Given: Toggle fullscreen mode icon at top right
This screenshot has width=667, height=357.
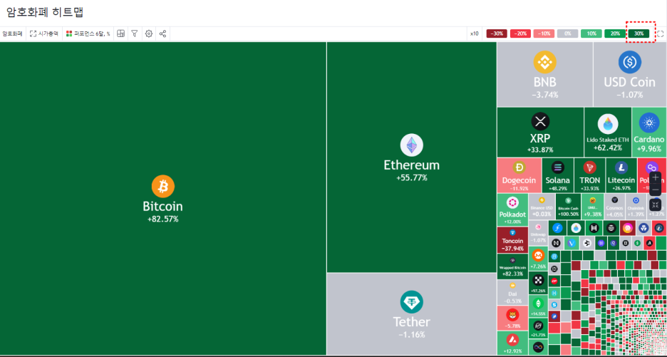Looking at the screenshot, I should point(660,33).
